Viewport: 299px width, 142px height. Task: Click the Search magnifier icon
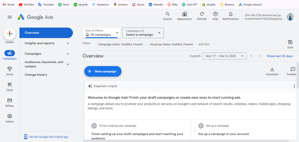168,14
